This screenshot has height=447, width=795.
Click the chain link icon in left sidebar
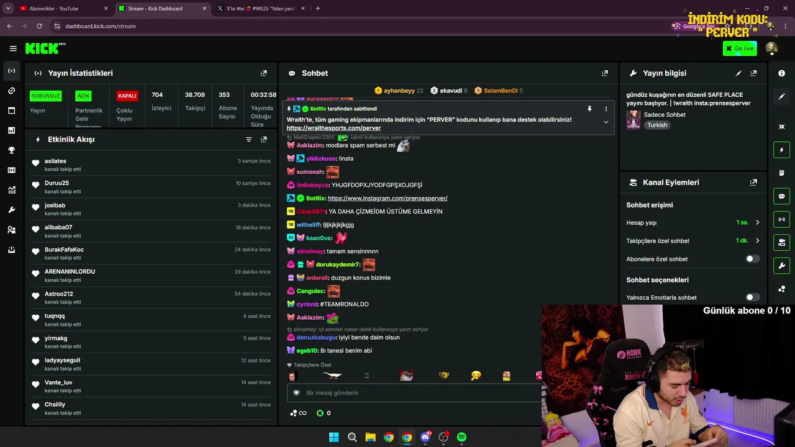(12, 91)
